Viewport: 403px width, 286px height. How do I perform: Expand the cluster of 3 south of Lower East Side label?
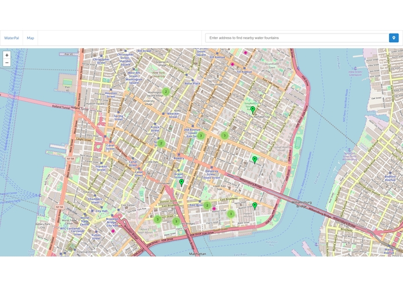[x=231, y=214]
